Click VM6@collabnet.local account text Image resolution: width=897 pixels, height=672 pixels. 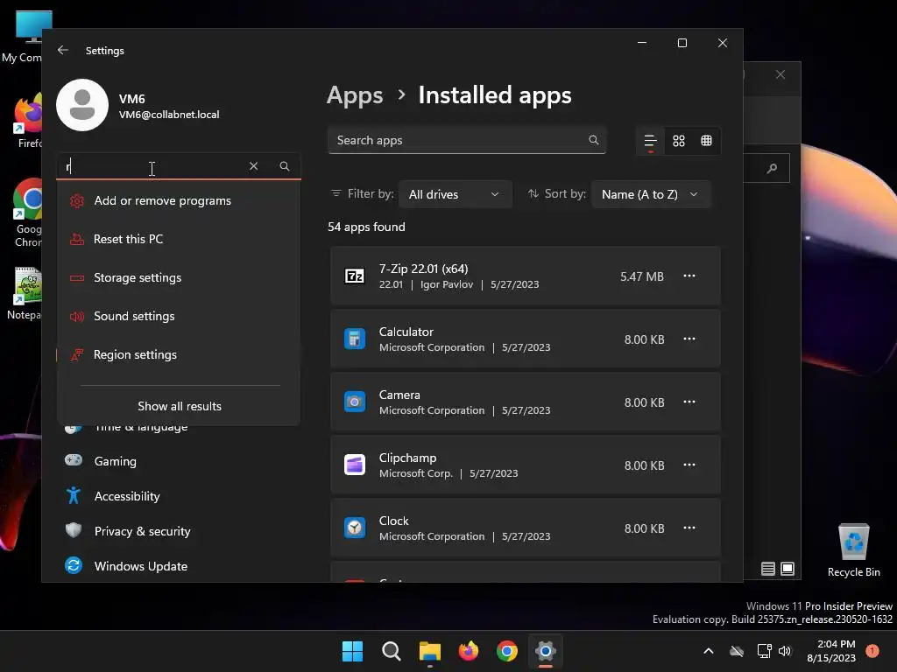pos(169,115)
